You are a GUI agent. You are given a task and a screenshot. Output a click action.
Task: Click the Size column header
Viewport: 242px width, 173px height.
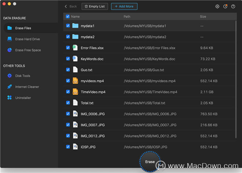(203, 16)
